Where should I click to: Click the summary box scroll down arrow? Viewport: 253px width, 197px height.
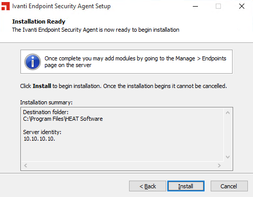tap(227, 157)
